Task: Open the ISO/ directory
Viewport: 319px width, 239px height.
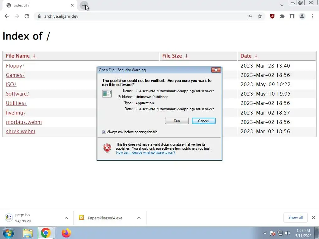Action: pos(11,85)
